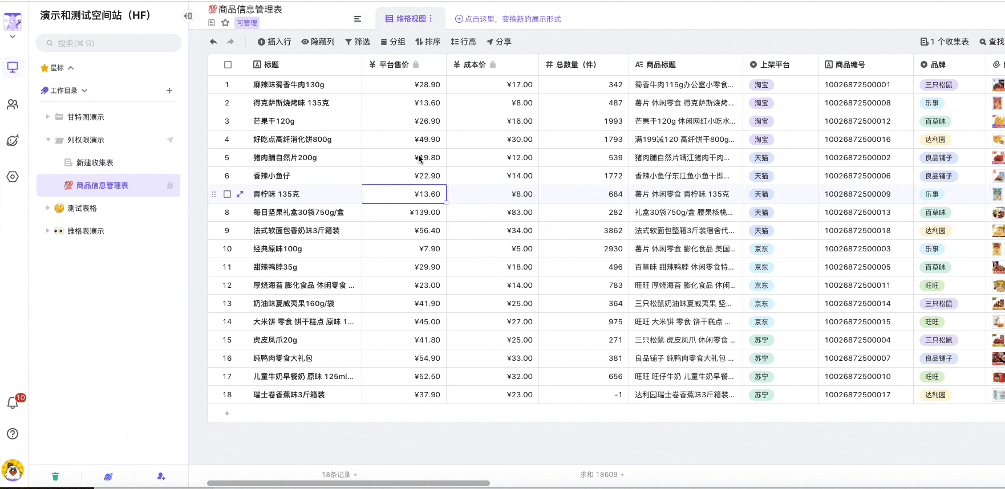Screen dimensions: 1005x489
Task: Click the redo arrow icon
Action: (230, 42)
